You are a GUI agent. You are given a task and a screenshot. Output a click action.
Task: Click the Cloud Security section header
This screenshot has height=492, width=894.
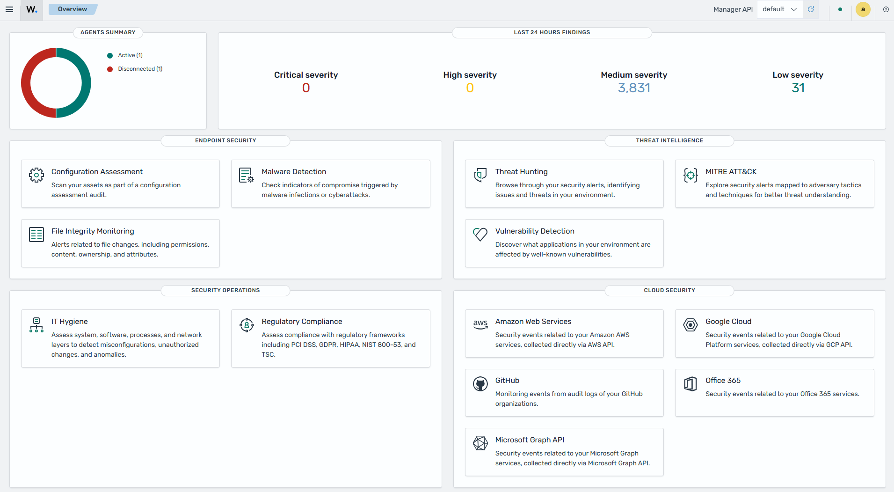click(x=669, y=290)
